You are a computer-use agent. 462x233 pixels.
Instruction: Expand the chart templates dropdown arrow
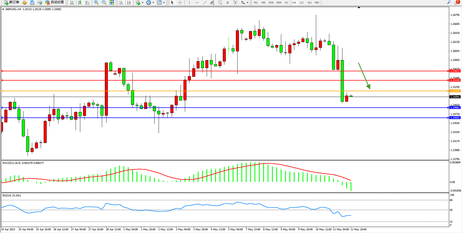[x=164, y=3]
